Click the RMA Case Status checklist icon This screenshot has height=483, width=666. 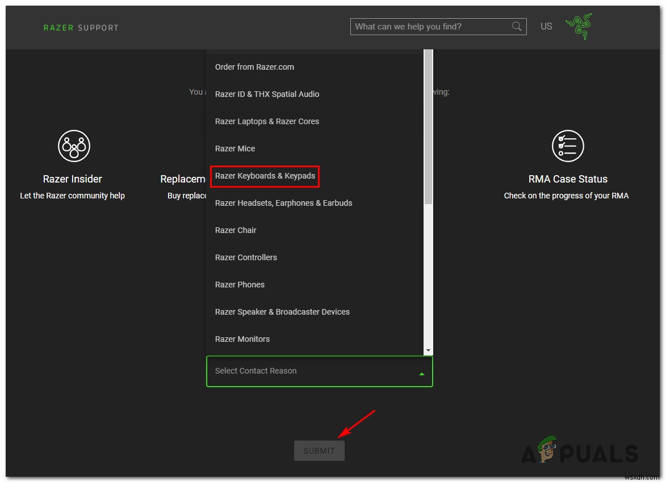click(x=567, y=146)
